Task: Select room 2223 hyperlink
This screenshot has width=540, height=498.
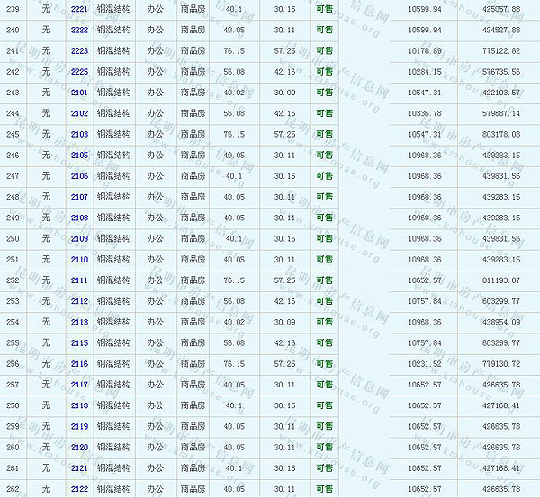Action: pos(79,50)
